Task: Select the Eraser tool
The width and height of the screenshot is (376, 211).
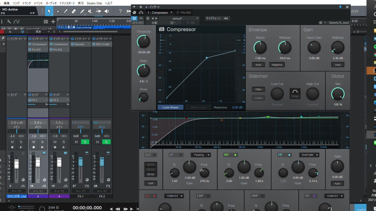Action: [x=74, y=11]
